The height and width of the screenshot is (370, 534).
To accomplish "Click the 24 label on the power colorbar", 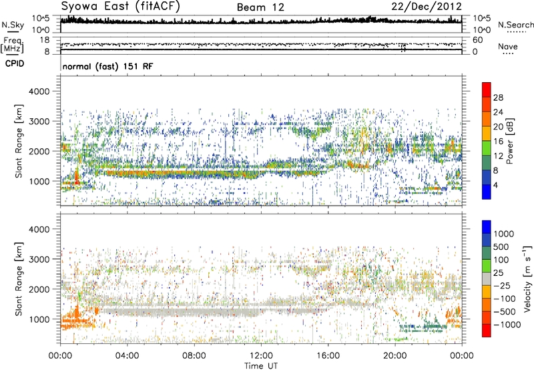I will 498,112.
